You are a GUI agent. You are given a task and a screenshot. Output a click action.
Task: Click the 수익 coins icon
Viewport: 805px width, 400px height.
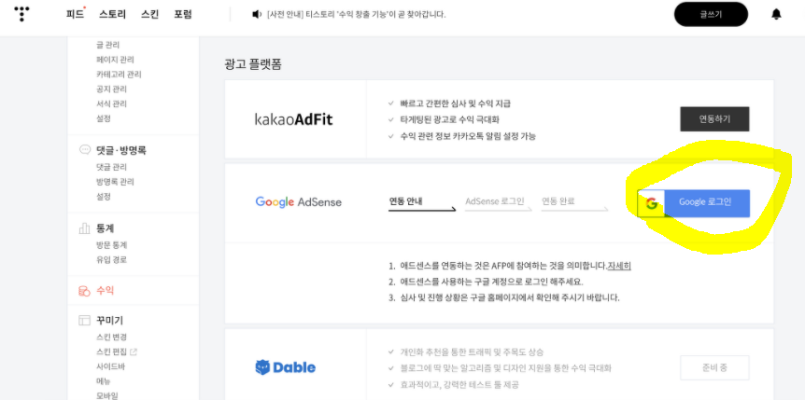tap(84, 291)
